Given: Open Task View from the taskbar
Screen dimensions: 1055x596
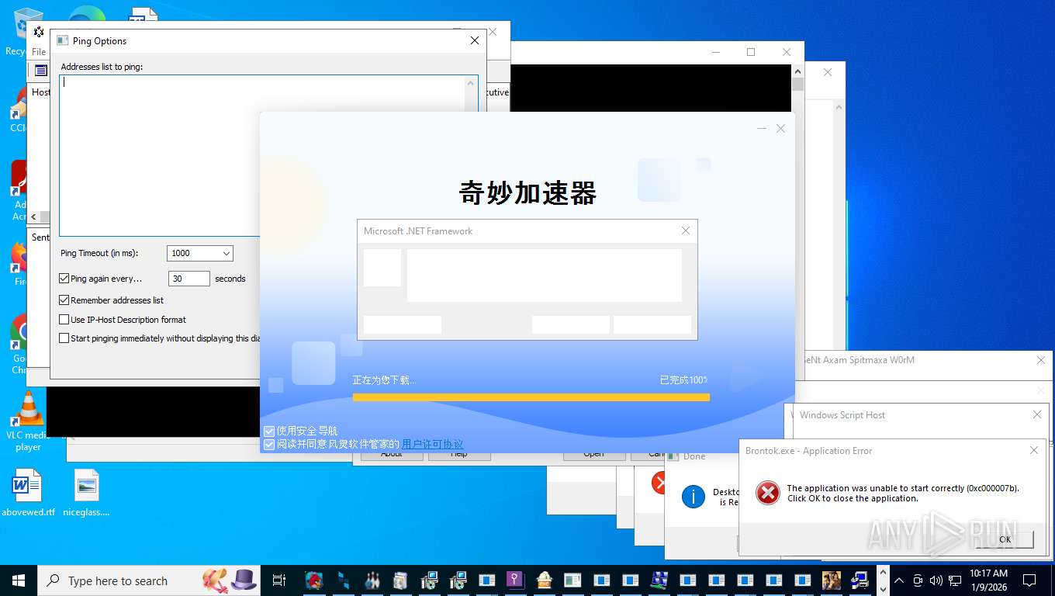Looking at the screenshot, I should (x=279, y=580).
